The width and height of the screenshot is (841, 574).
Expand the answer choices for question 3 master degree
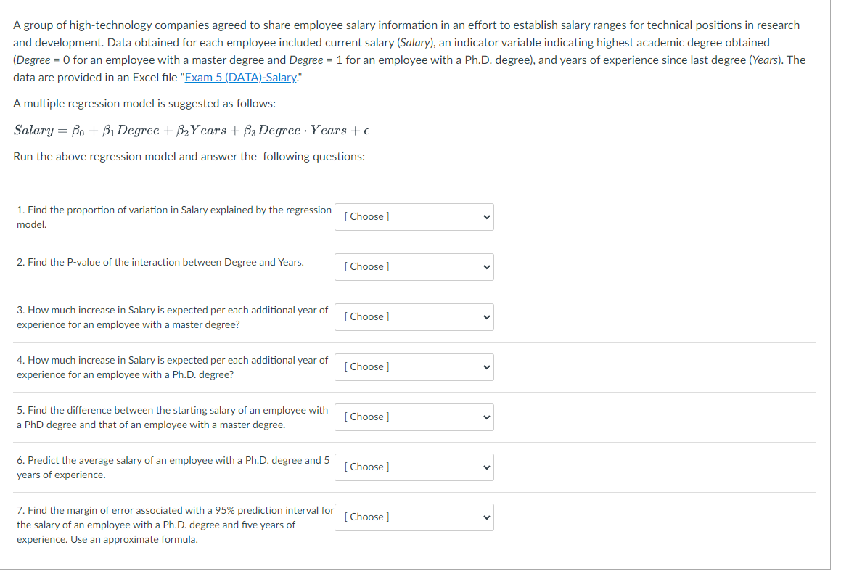pos(414,317)
